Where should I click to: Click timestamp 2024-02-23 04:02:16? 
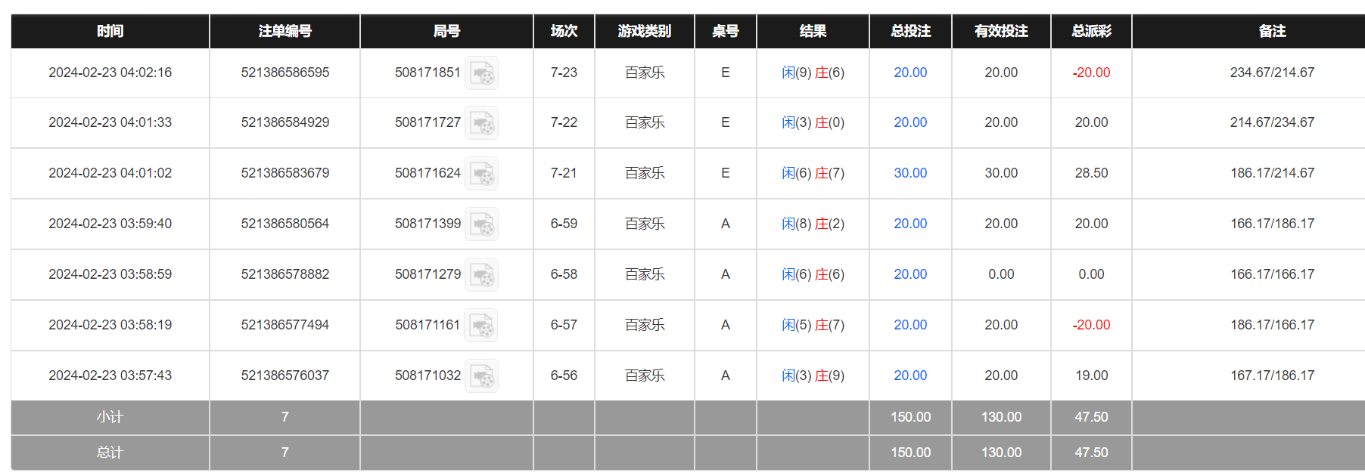[x=110, y=73]
